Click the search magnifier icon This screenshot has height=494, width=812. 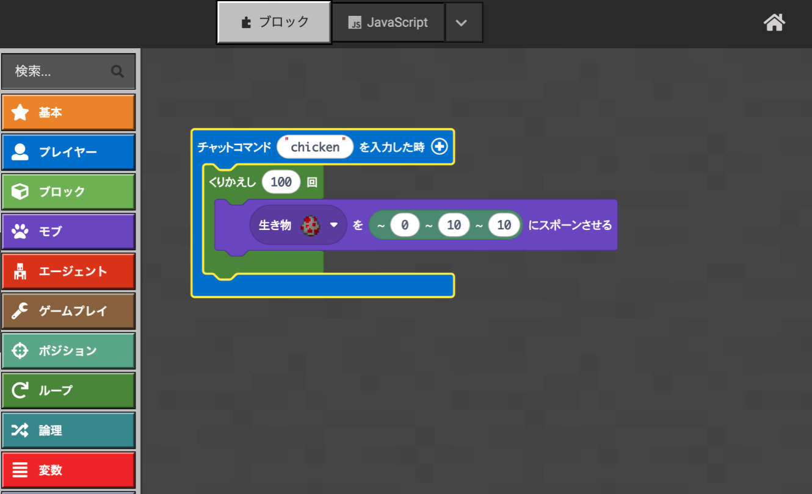(118, 71)
